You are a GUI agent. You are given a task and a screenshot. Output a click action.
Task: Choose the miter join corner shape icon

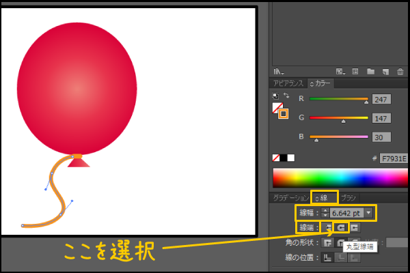[328, 242]
